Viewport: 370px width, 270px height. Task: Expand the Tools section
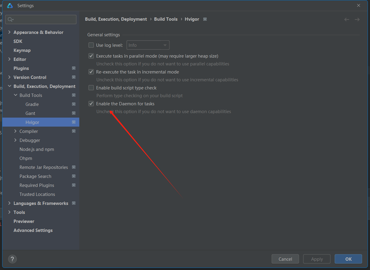coord(9,212)
